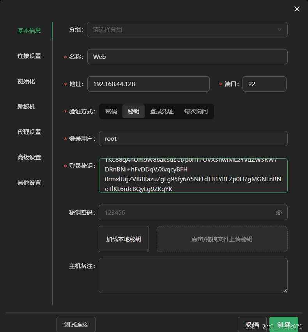This screenshot has height=332, width=308.
Task: Click the 测试连接 button
Action: click(x=76, y=324)
